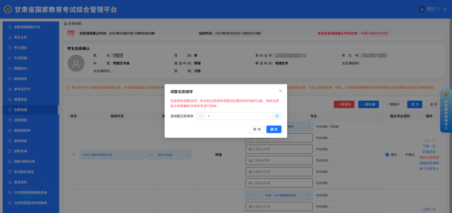Click the 输入专业4代号 field
452x213 pixels.
point(279,160)
